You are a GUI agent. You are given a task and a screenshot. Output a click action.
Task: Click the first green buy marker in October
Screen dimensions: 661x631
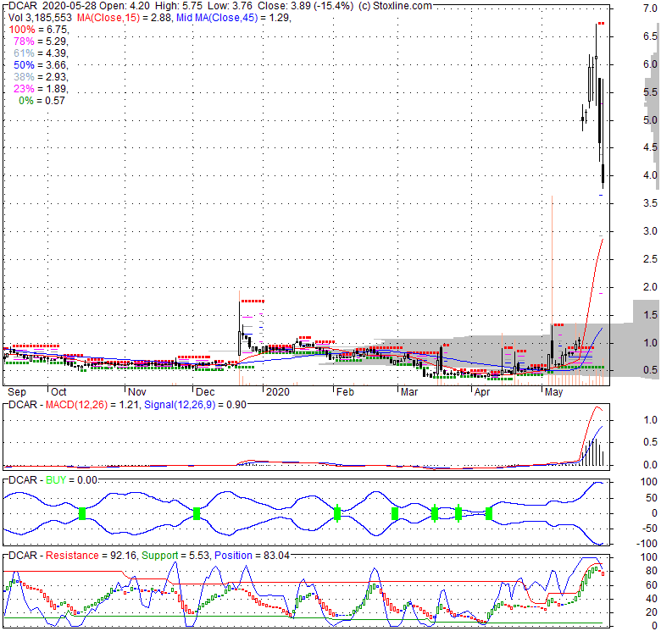[82, 513]
